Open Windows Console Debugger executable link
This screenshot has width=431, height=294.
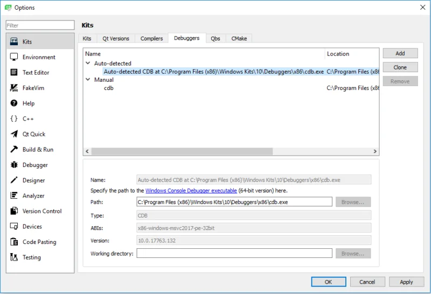click(x=191, y=191)
